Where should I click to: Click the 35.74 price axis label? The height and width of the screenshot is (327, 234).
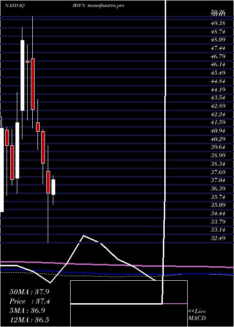click(x=218, y=197)
